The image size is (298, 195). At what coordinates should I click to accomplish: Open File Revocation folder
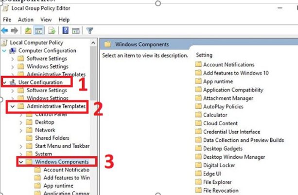[x=221, y=191]
